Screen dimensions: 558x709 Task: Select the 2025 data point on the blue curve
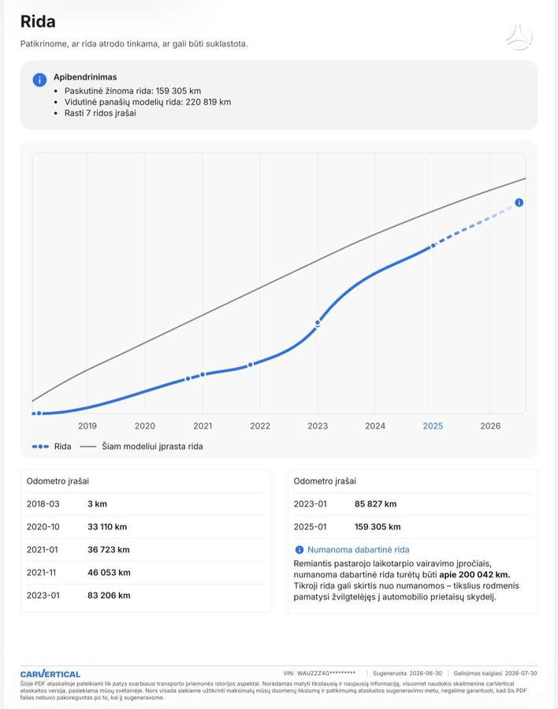[433, 246]
